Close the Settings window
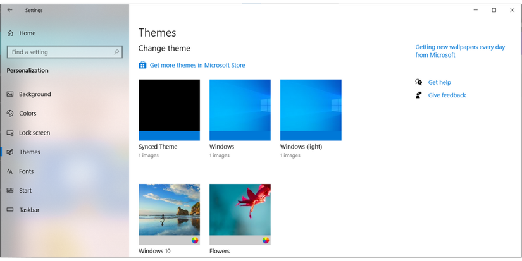 512,10
